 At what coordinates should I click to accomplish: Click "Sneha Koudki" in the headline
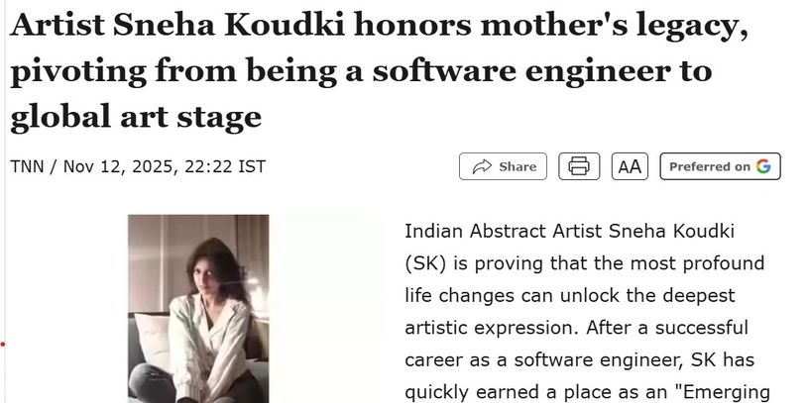click(238, 29)
